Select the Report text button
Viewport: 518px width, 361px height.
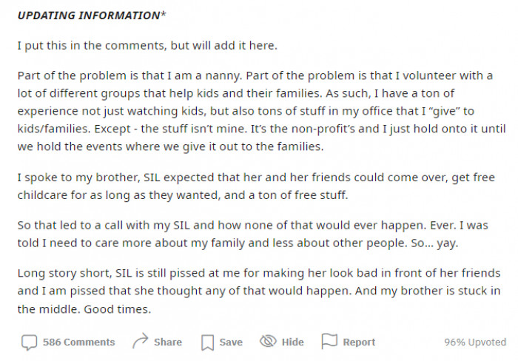click(x=359, y=343)
